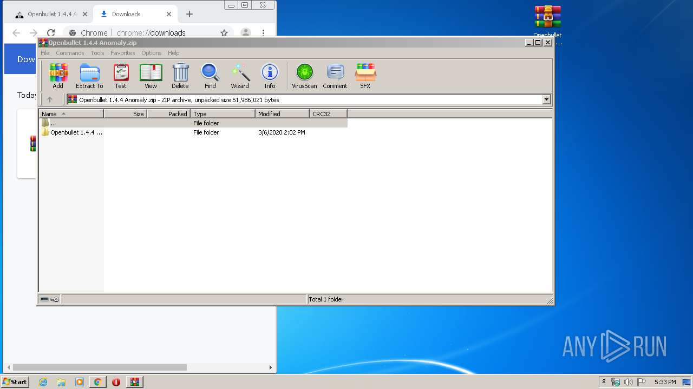The height and width of the screenshot is (389, 693).
Task: Show hidden system tray icons
Action: click(604, 382)
